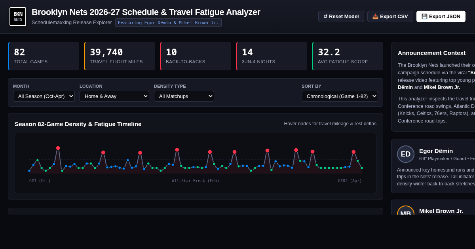This screenshot has height=249, width=475.
Task: Click the 'All-Star Break (Feb)' axis label
Action: tap(196, 181)
